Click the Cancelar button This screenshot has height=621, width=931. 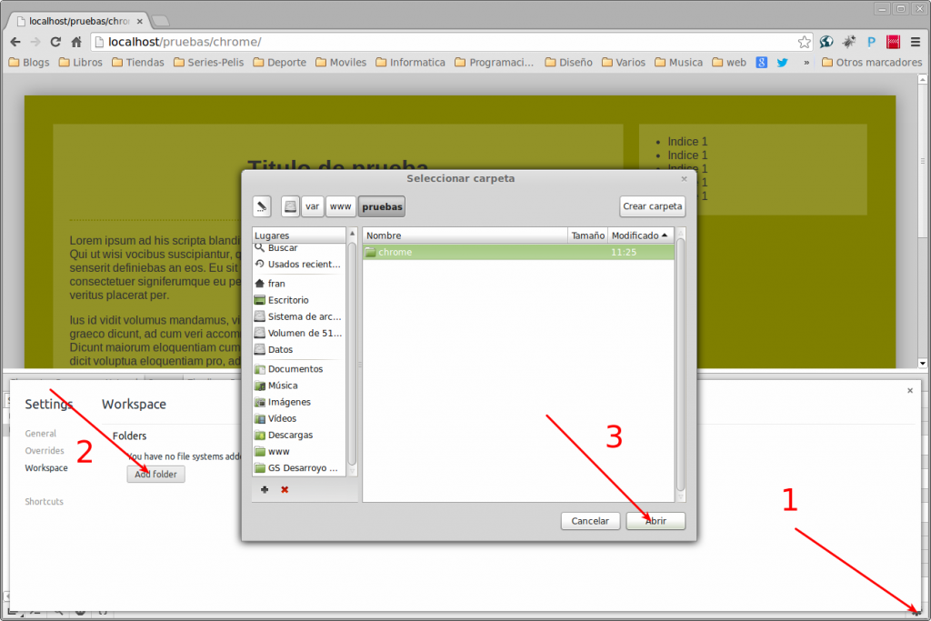590,521
